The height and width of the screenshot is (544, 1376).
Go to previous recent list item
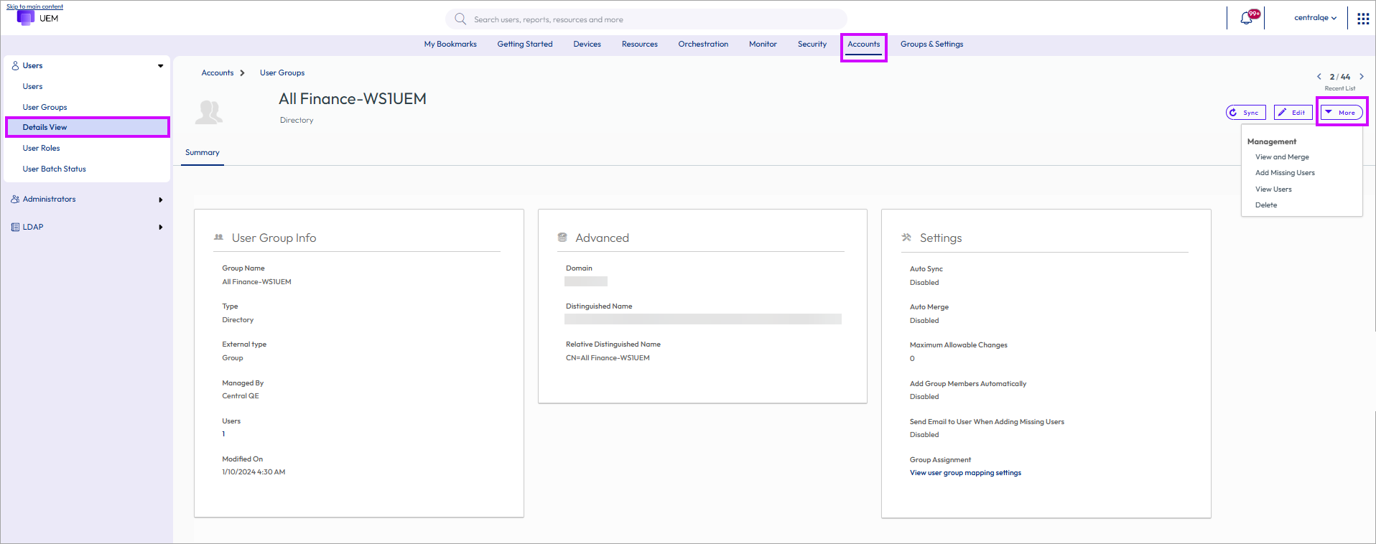(1319, 77)
